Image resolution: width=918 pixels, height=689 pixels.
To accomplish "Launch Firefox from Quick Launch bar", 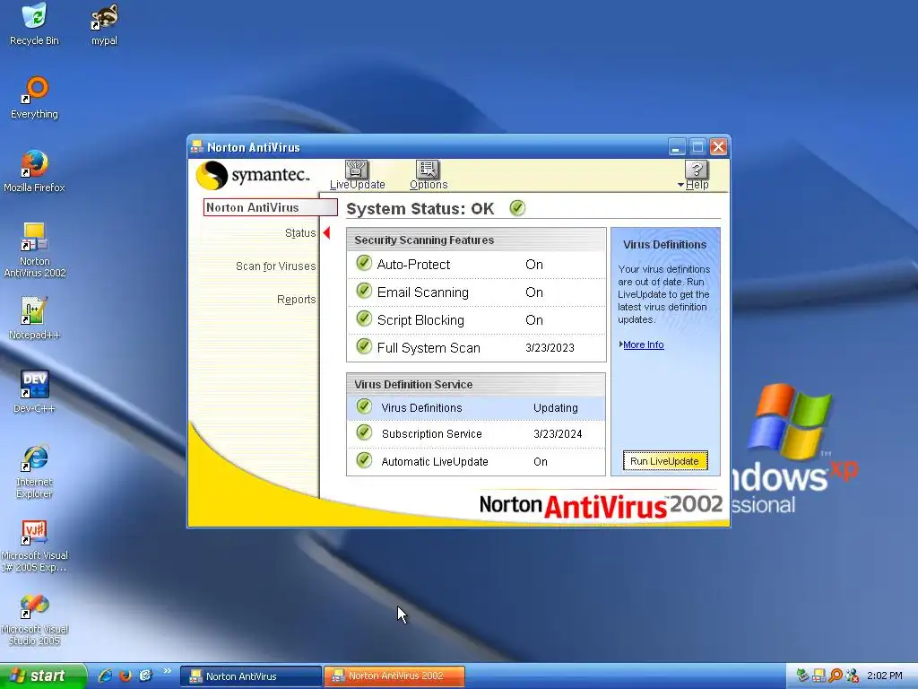I will [126, 676].
